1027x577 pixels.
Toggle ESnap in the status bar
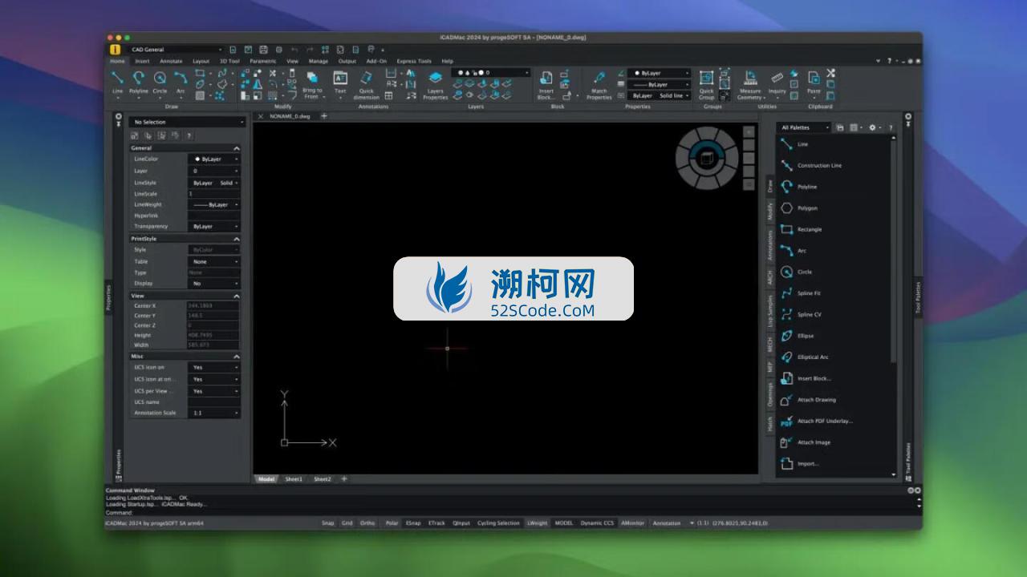tap(413, 523)
